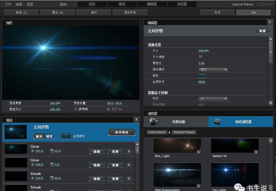This screenshot has width=276, height=191.
Task: Click the 全局颜色 swatch in stack
Action: tap(66, 136)
